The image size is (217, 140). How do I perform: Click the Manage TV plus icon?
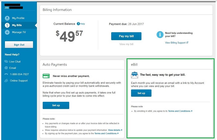[7, 32]
